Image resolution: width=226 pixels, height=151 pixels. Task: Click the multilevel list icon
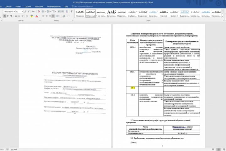coord(53,11)
